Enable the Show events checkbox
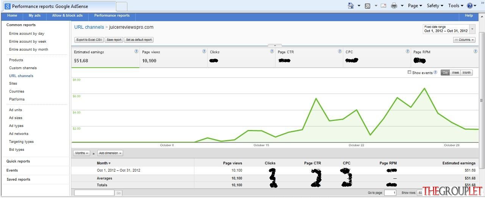The image size is (485, 198). (409, 72)
